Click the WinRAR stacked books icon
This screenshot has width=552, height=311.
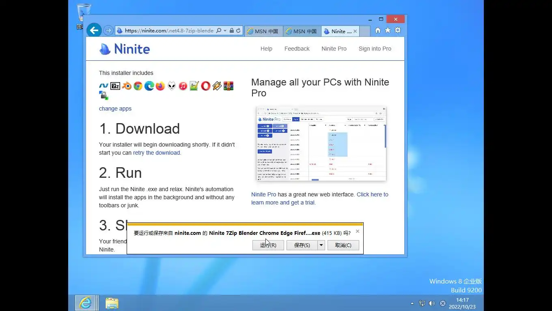(x=228, y=86)
